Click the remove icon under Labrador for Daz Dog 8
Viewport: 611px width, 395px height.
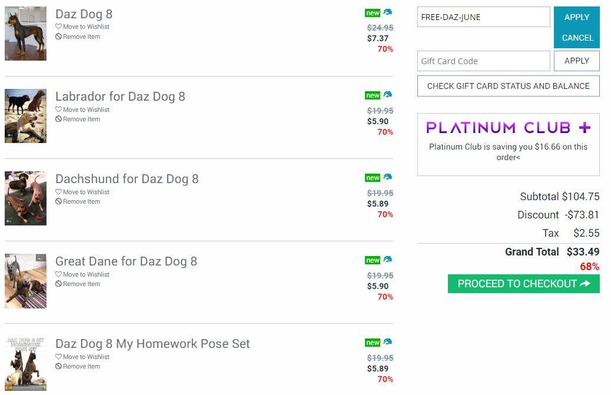pos(58,120)
